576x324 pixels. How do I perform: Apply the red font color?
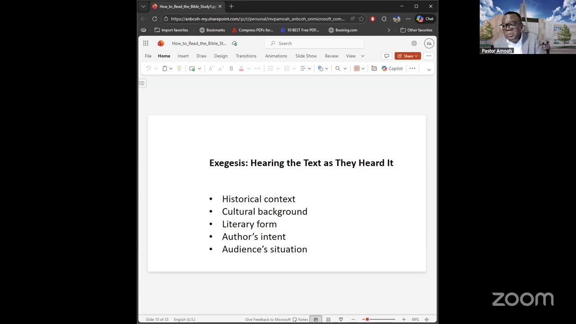click(x=241, y=68)
